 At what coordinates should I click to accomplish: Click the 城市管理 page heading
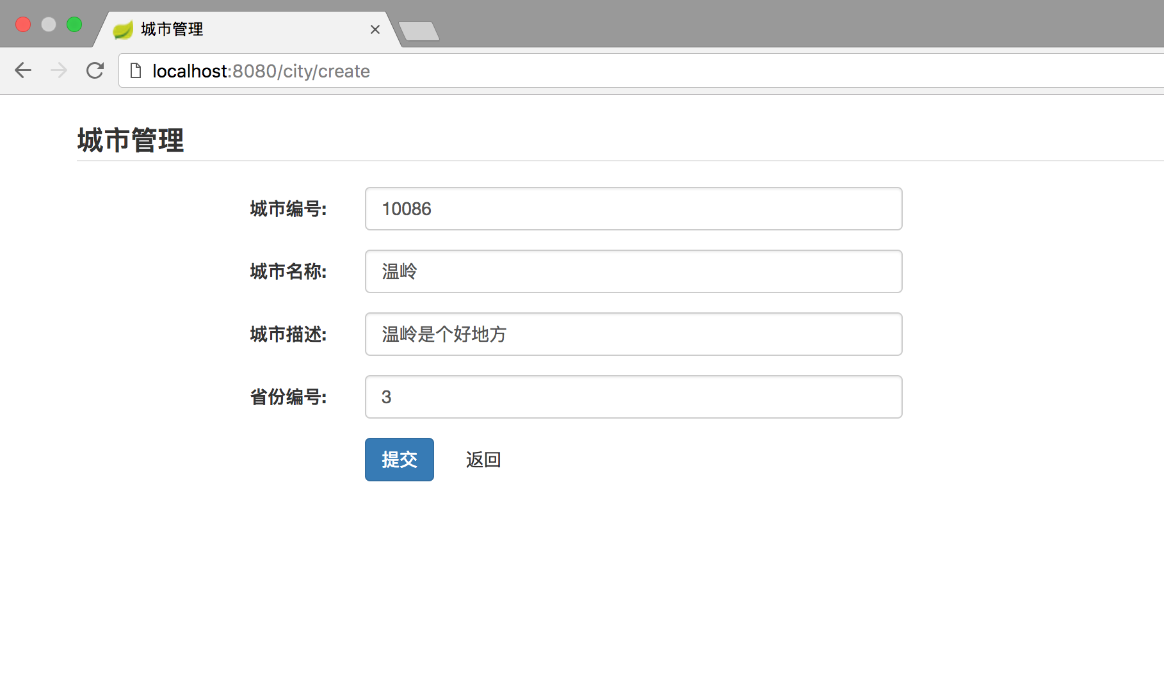(131, 140)
